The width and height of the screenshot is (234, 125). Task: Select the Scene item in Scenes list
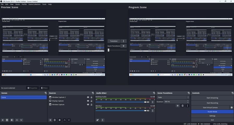pos(23,98)
